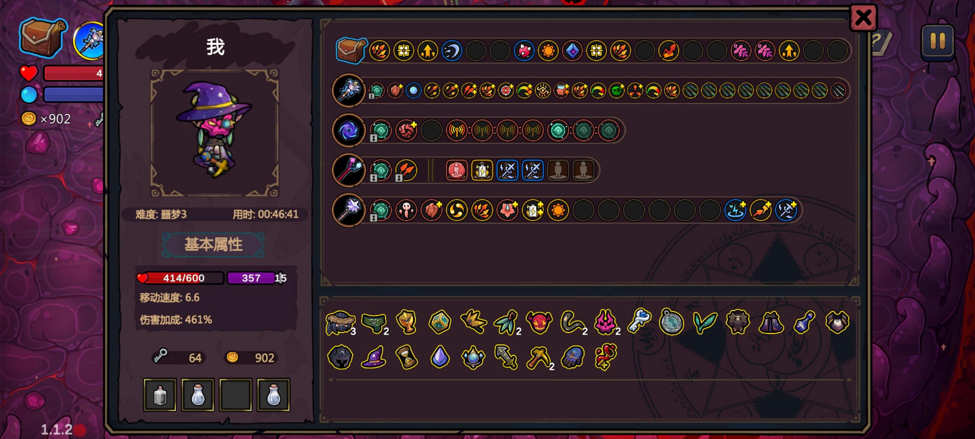975x439 pixels.
Task: Select the pink magic-wand staff row icon
Action: (x=348, y=170)
